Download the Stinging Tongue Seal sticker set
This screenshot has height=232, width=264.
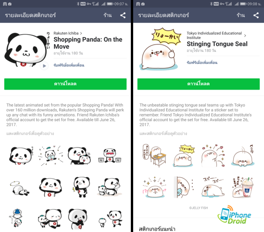coord(198,84)
